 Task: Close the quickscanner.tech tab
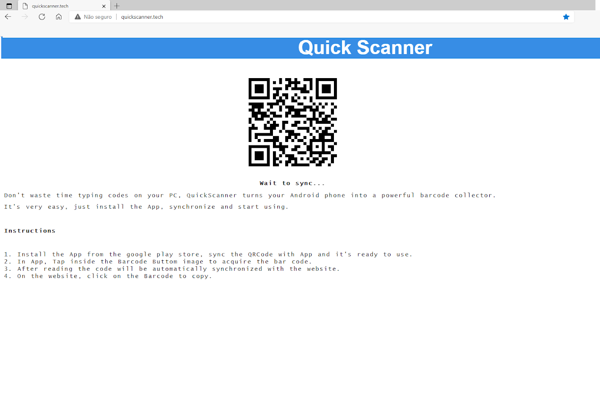[104, 6]
